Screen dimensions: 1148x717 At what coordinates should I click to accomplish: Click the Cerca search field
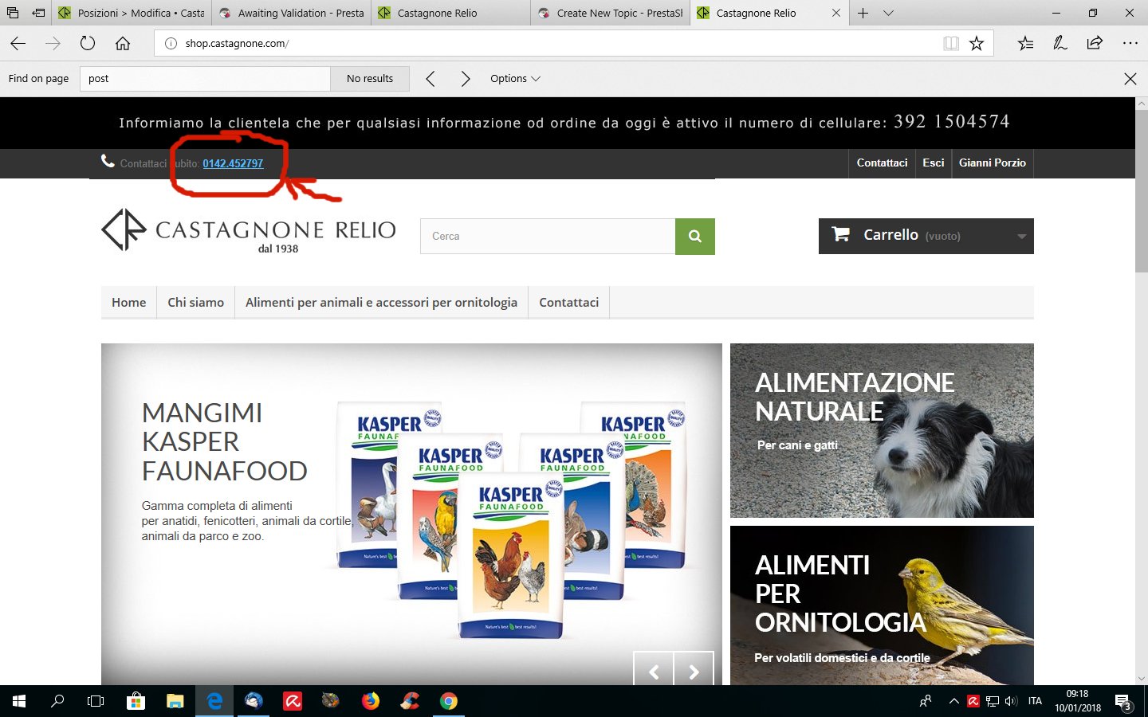[x=548, y=237]
